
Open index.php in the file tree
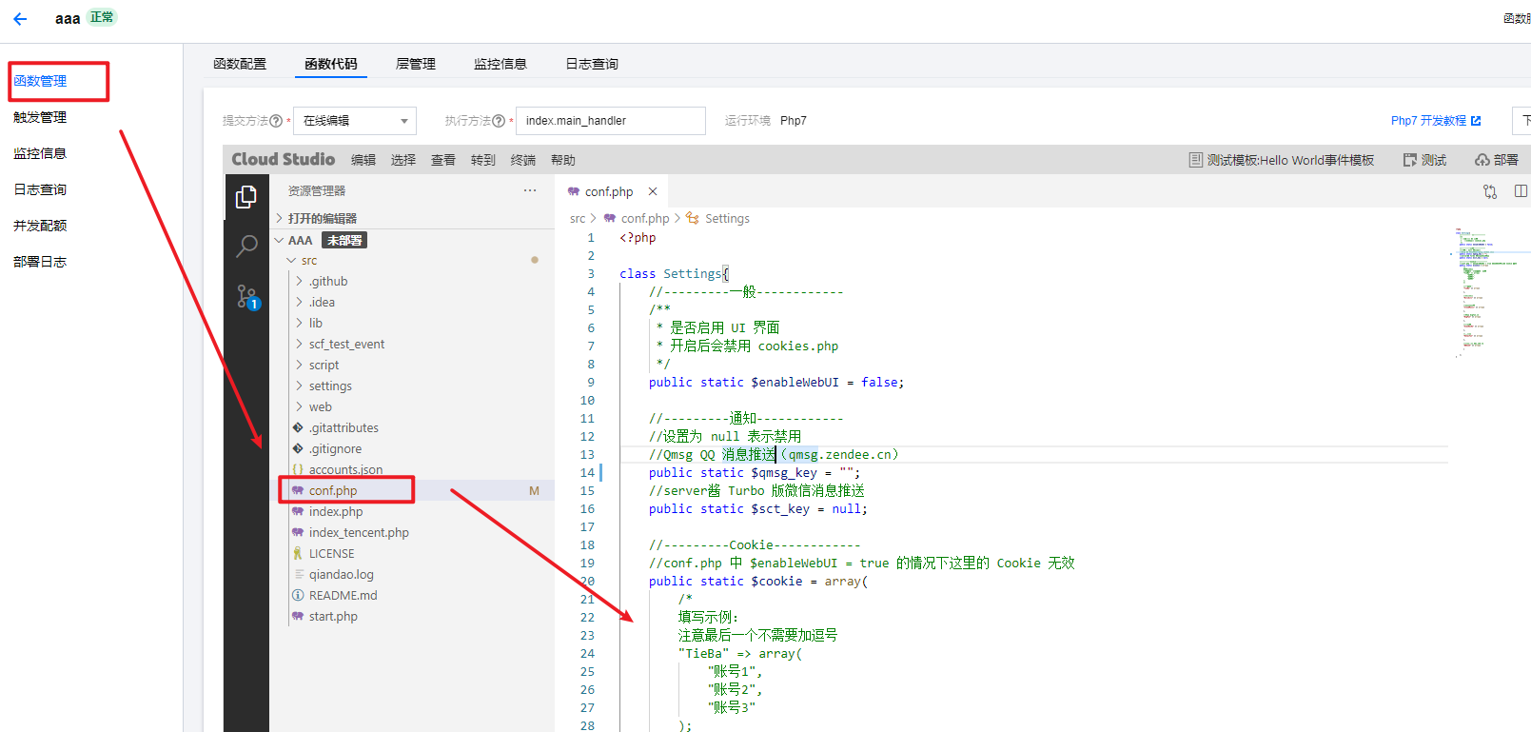coord(412,511)
